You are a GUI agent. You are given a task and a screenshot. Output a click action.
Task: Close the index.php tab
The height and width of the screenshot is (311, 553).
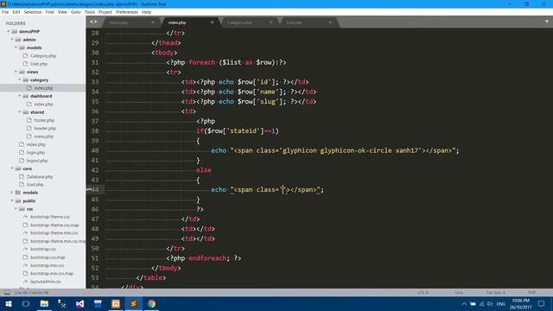[x=212, y=22]
